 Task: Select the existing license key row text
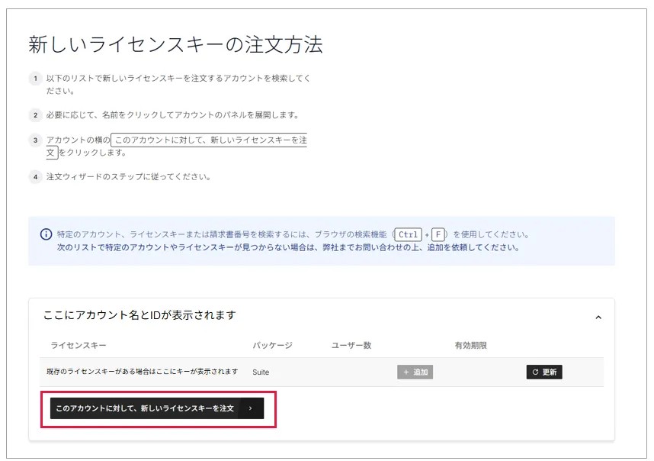click(142, 372)
